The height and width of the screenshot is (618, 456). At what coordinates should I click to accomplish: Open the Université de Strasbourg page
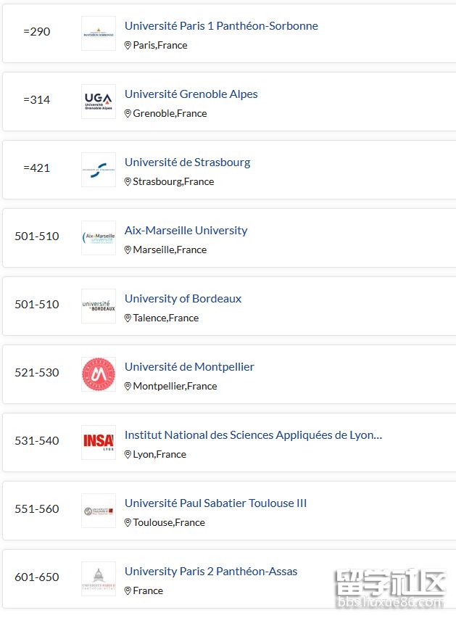187,162
